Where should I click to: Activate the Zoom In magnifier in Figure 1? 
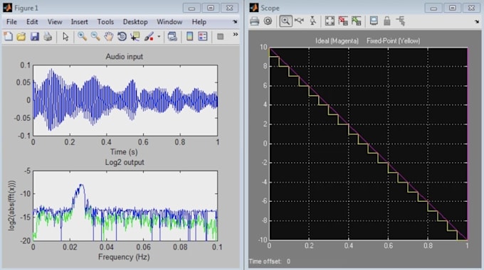pos(82,36)
